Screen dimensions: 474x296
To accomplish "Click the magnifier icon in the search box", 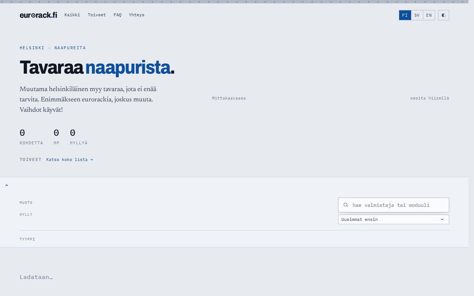I will 346,205.
